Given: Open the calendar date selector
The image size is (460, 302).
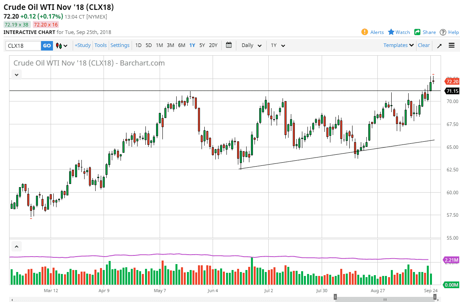Looking at the screenshot, I should pos(228,45).
